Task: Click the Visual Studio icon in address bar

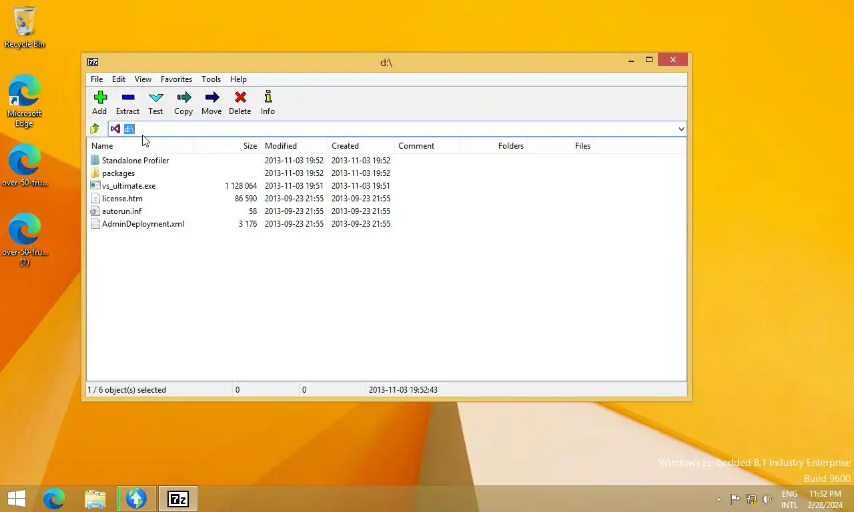Action: pos(115,129)
